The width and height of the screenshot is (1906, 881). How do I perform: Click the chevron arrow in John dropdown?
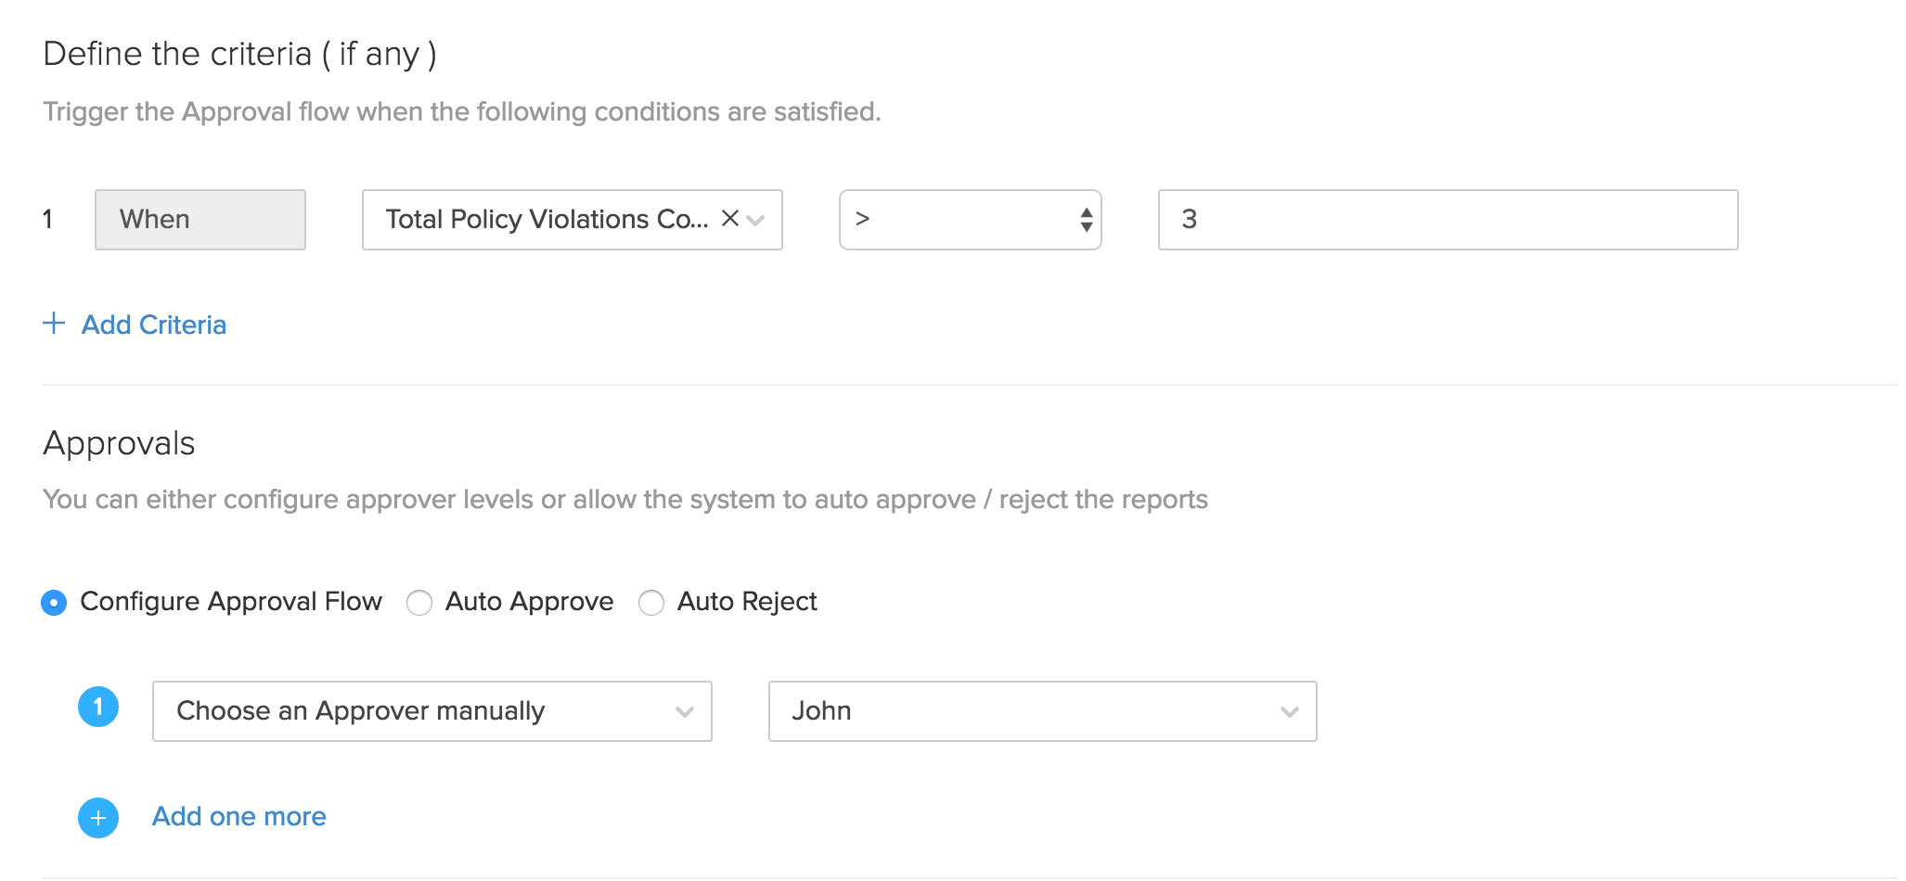click(x=1289, y=712)
